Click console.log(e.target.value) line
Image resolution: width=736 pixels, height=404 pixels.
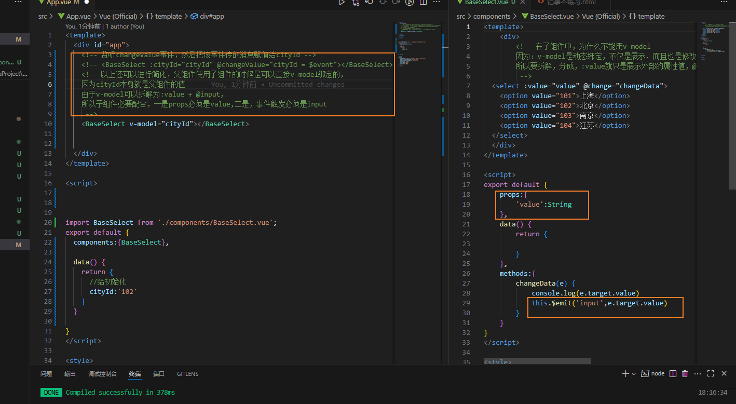pyautogui.click(x=585, y=293)
